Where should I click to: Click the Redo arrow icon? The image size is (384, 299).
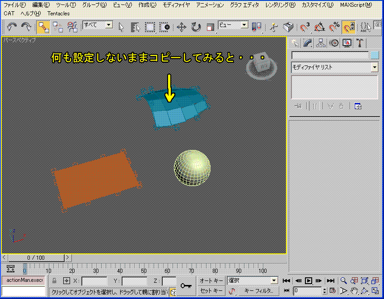pyautogui.click(x=26, y=27)
